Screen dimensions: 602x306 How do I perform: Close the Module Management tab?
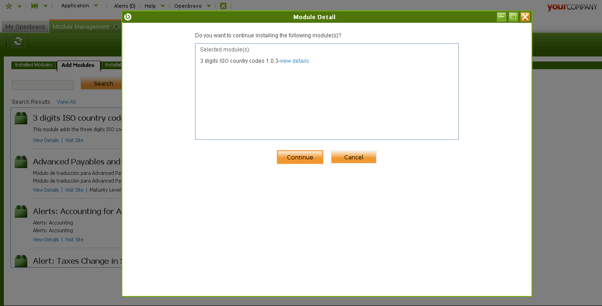coord(116,27)
